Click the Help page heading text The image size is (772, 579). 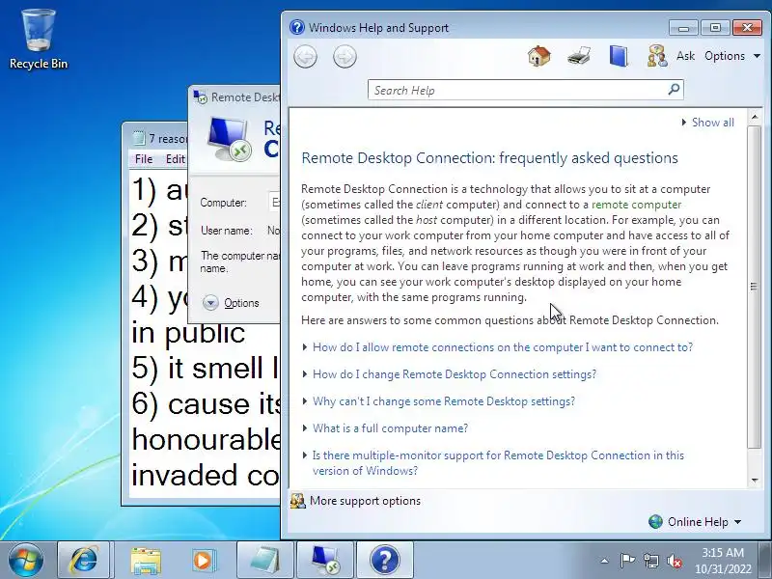point(489,158)
